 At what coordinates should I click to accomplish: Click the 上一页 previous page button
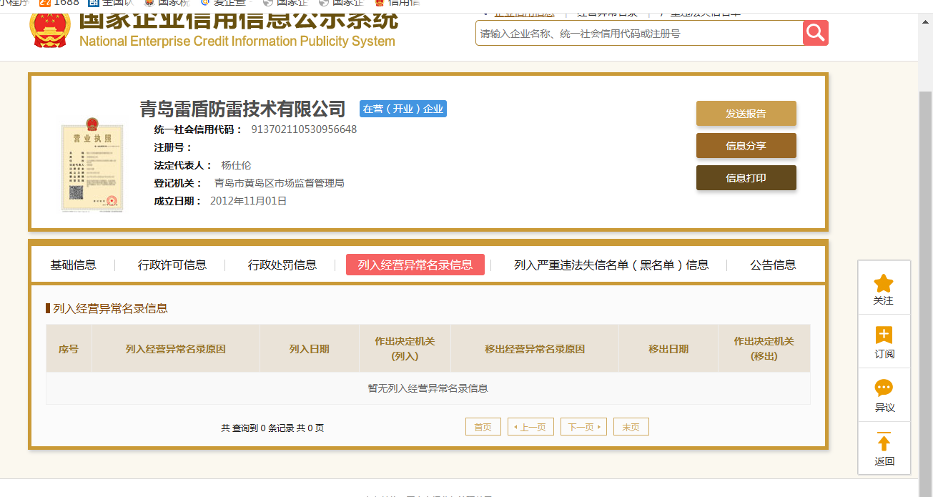coord(530,427)
